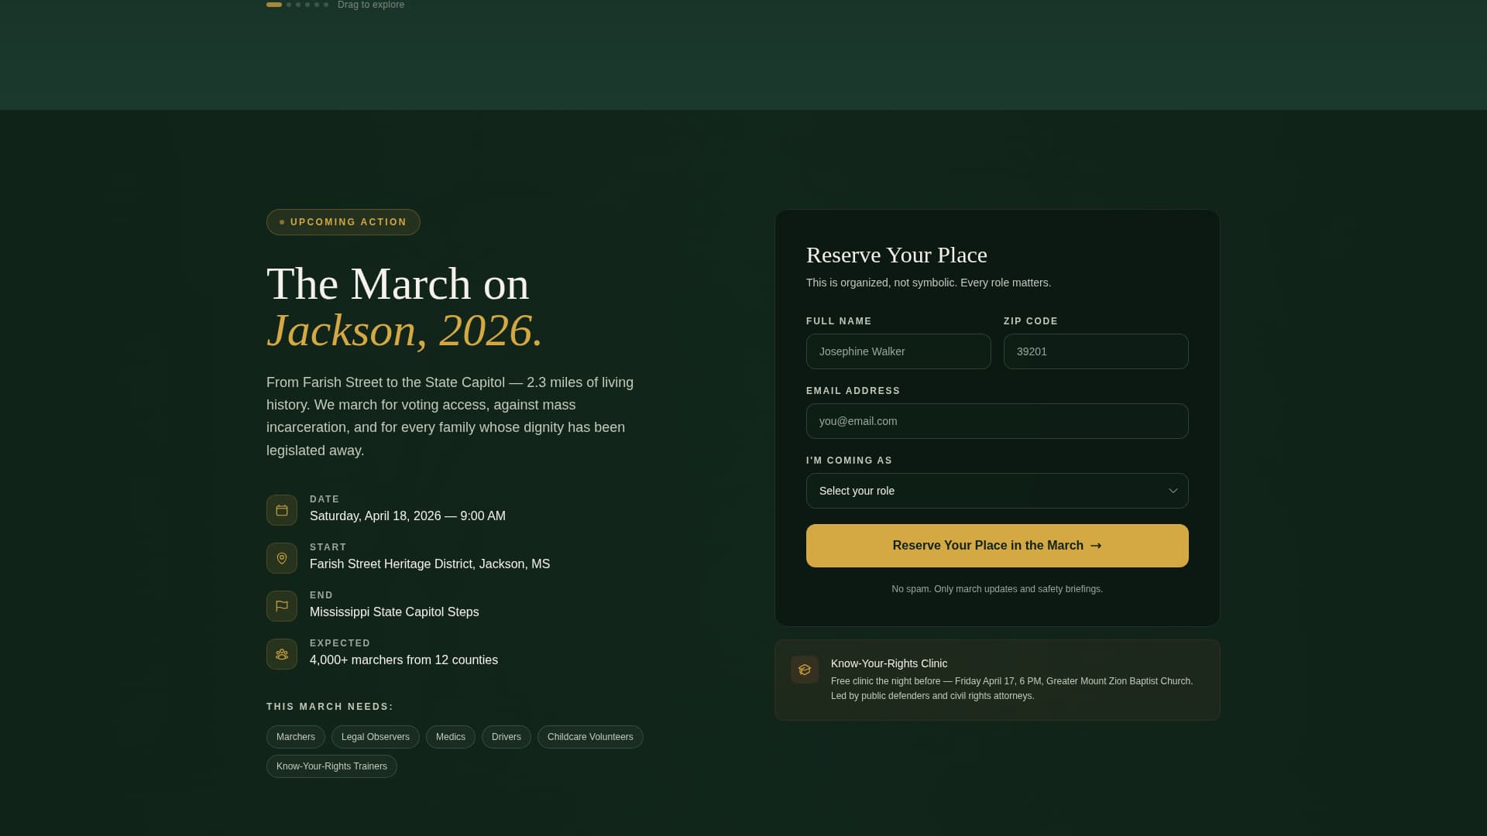Viewport: 1487px width, 836px height.
Task: Click the calendar icon beside DATE
Action: coord(282,509)
